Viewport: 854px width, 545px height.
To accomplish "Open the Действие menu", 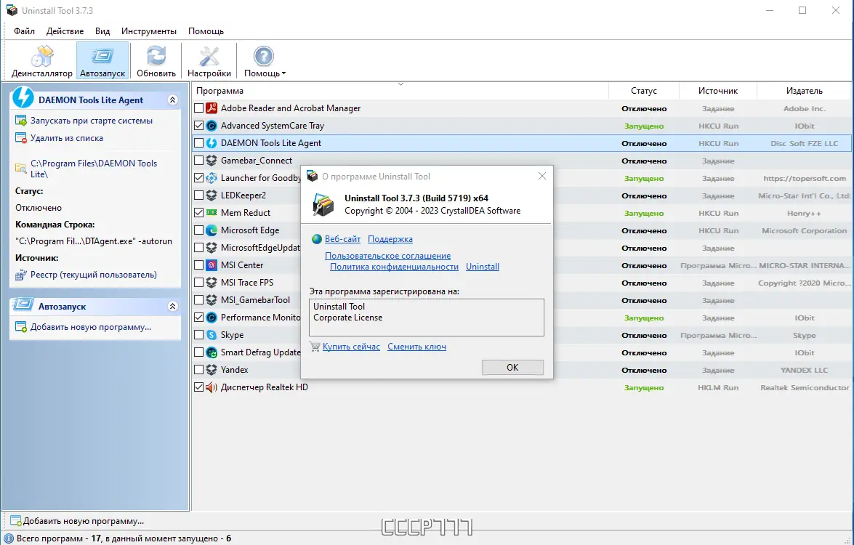I will (x=65, y=31).
